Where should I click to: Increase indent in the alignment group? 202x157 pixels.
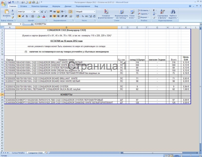coord(66,16)
